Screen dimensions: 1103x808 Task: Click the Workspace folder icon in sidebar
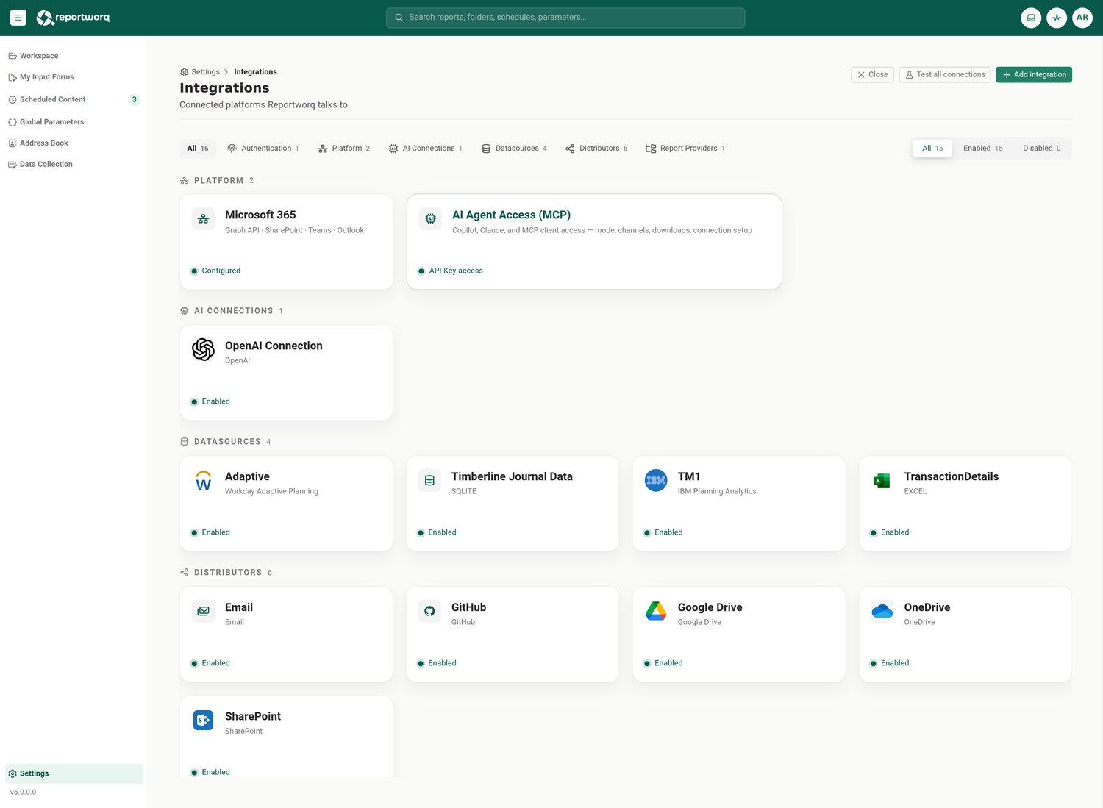coord(13,56)
